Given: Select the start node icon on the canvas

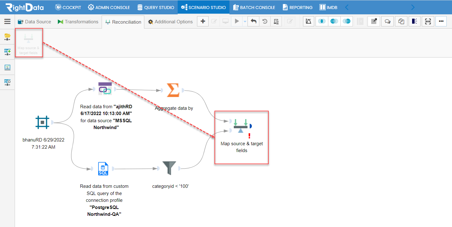Looking at the screenshot, I should coord(42,122).
